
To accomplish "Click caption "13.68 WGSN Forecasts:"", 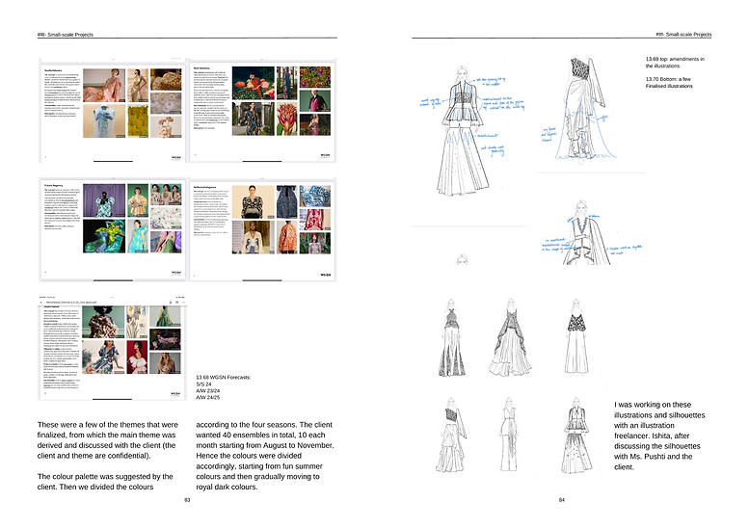I will tap(223, 377).
